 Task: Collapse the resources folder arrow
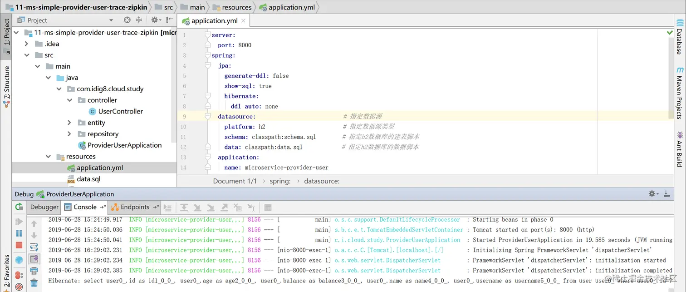(49, 157)
